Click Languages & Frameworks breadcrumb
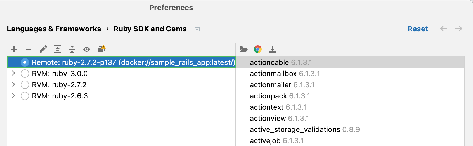The width and height of the screenshot is (473, 146). point(54,29)
